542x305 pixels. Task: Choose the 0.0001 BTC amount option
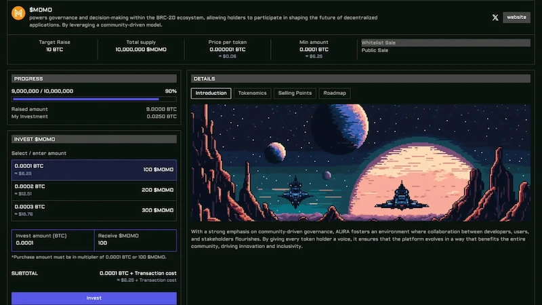[94, 169]
